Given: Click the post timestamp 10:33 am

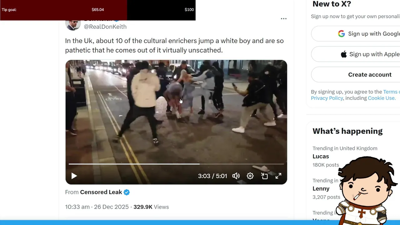Looking at the screenshot, I should 77,207.
